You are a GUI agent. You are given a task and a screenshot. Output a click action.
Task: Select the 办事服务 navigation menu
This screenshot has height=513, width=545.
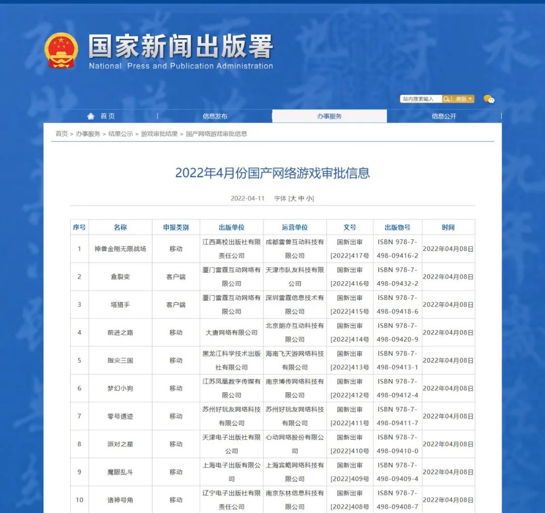click(329, 116)
